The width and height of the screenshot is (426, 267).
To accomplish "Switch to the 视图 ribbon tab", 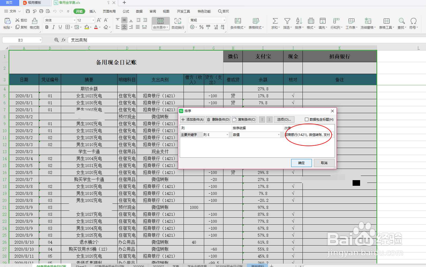I will pos(166,11).
